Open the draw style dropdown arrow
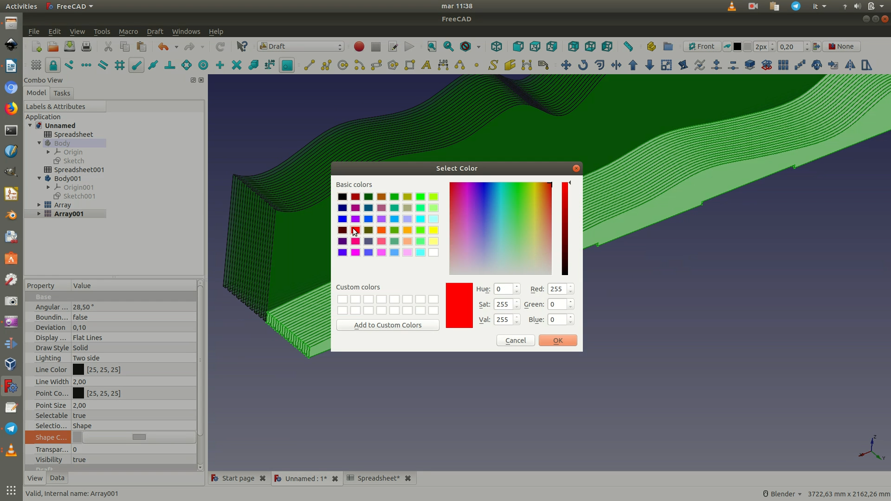The width and height of the screenshot is (891, 501). 478,47
